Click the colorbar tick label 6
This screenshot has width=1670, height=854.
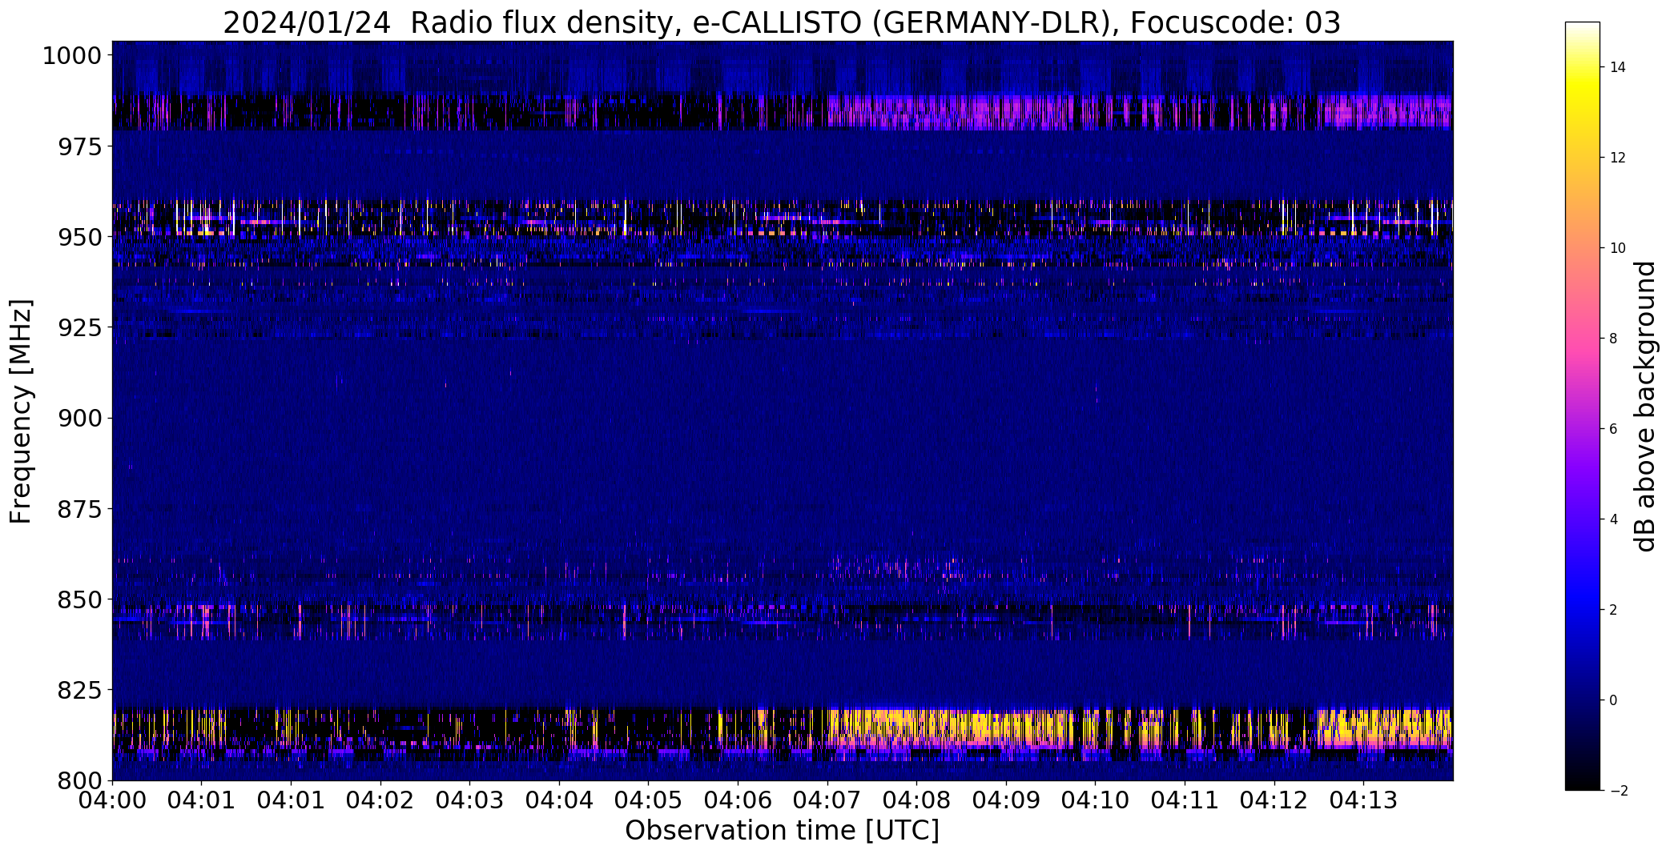(x=1613, y=429)
